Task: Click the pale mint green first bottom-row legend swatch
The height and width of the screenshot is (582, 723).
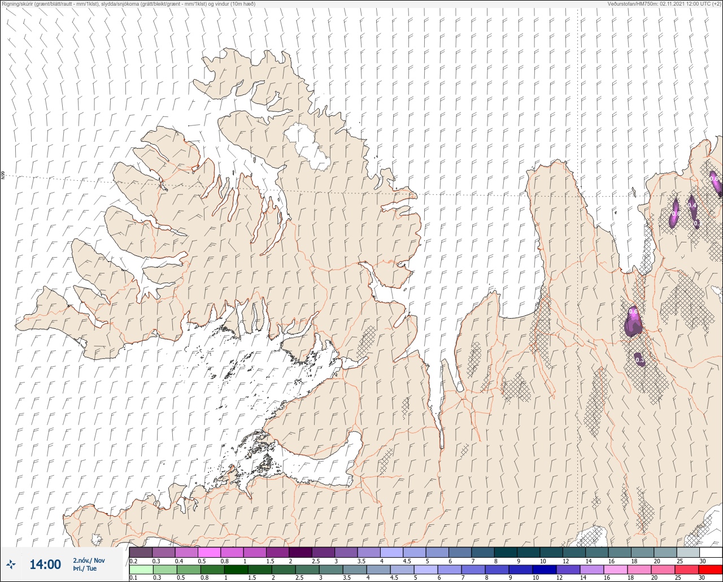Action: pos(141,569)
